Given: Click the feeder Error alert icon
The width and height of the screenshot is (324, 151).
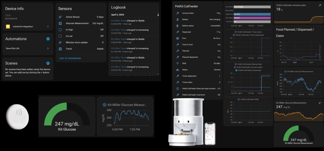Looking at the screenshot, I should coord(178,38).
